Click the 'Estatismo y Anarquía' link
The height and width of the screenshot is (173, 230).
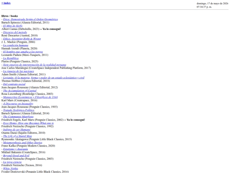[15, 149]
